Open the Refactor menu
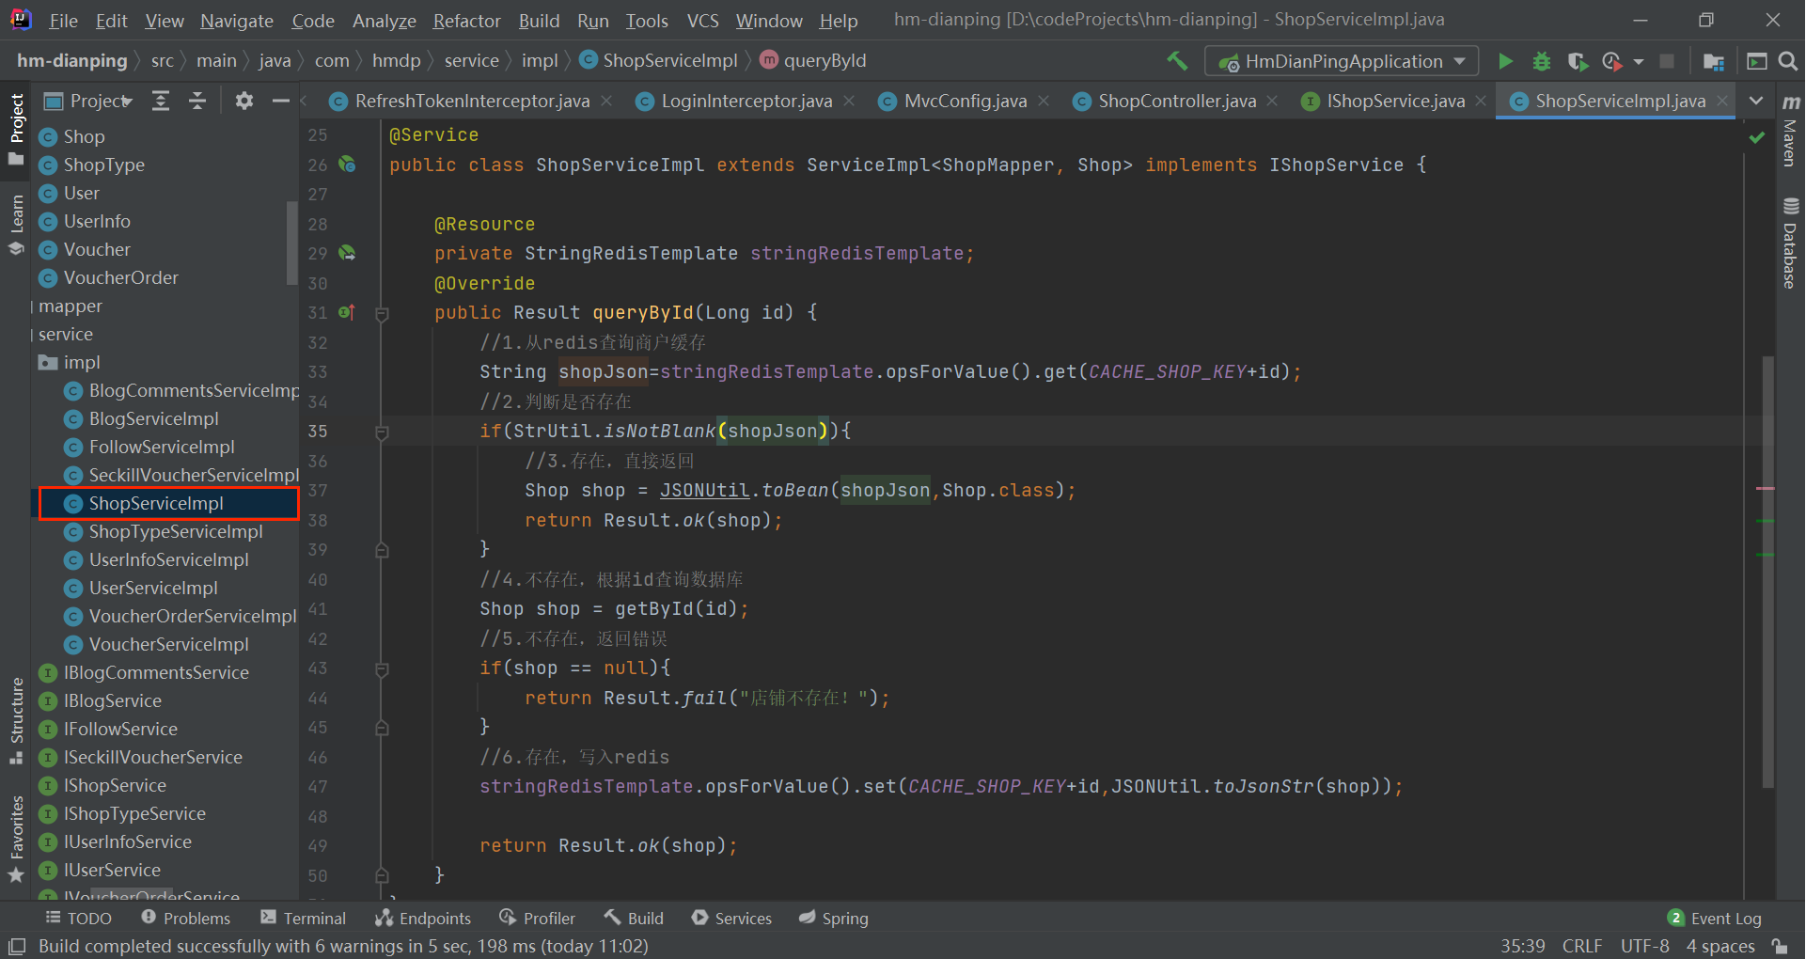The width and height of the screenshot is (1806, 959). coord(466,20)
